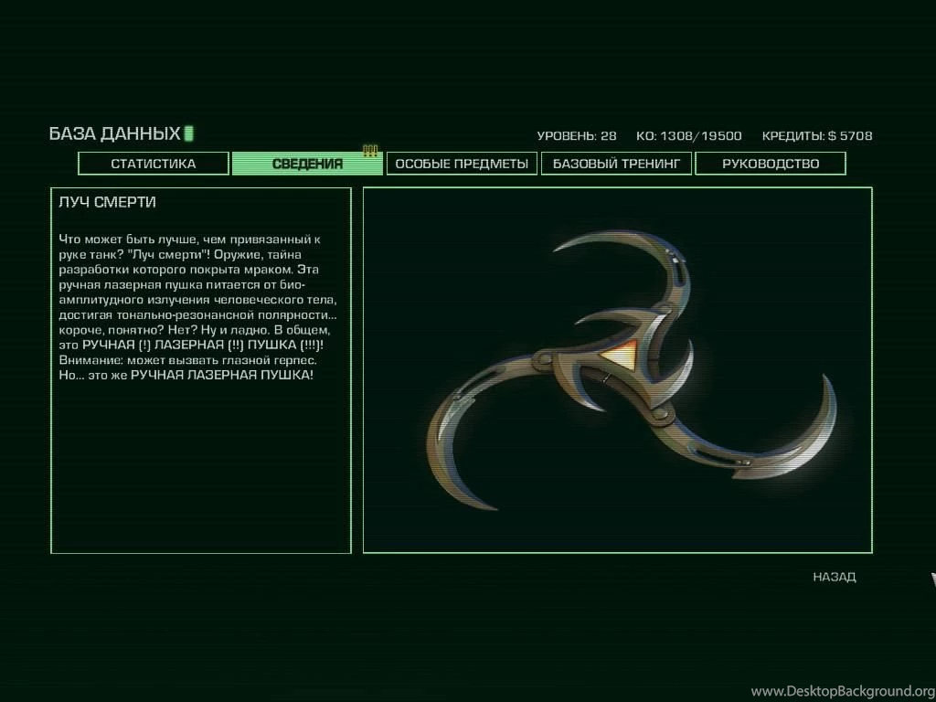Click the ЛУЧ СМЕРТИ heading
The width and height of the screenshot is (936, 702).
pyautogui.click(x=107, y=202)
